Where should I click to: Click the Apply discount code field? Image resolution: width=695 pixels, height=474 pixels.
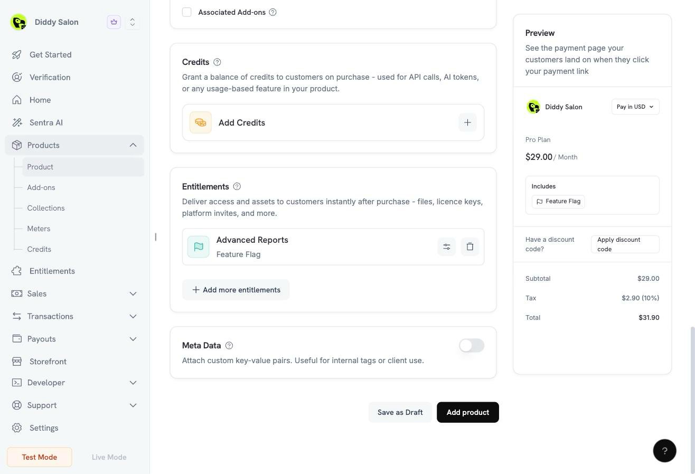(x=625, y=244)
